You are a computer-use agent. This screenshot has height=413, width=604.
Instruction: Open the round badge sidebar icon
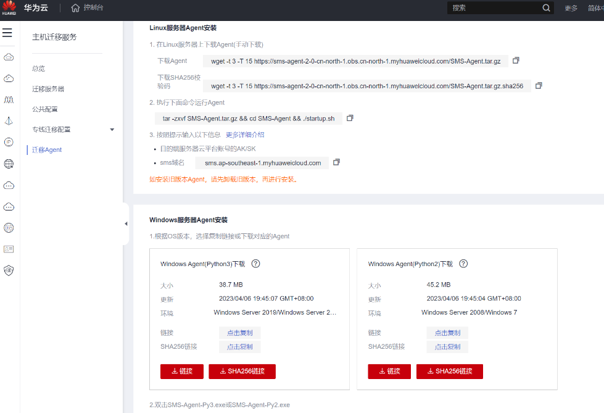pyautogui.click(x=9, y=228)
